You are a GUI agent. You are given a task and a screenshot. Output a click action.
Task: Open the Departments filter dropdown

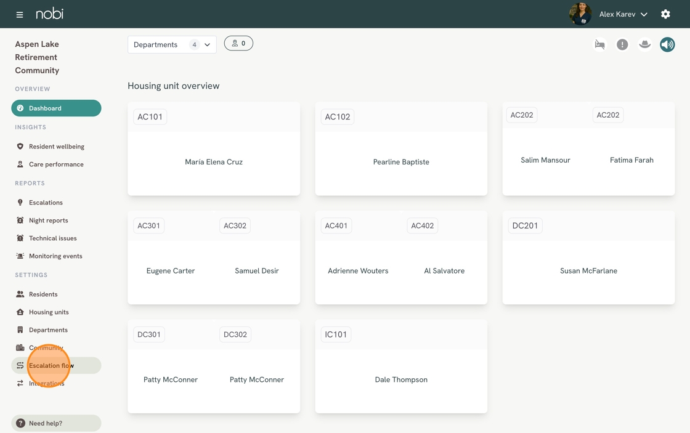coord(172,44)
